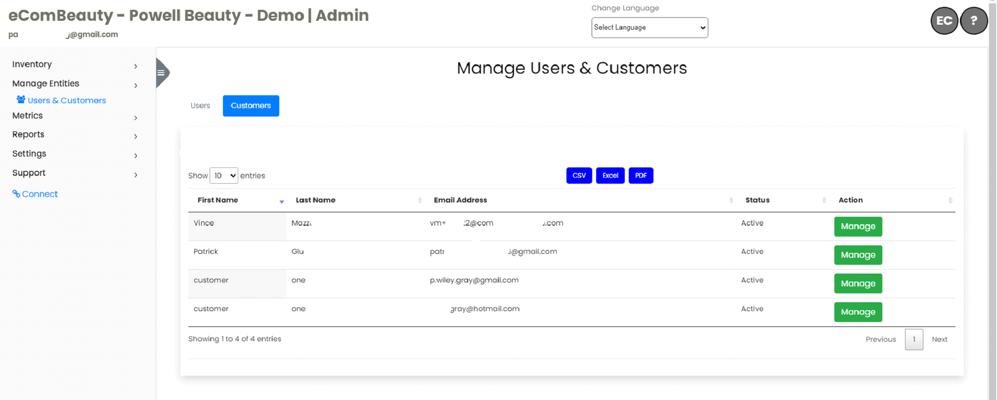
Task: Click the question mark help icon
Action: pyautogui.click(x=973, y=21)
